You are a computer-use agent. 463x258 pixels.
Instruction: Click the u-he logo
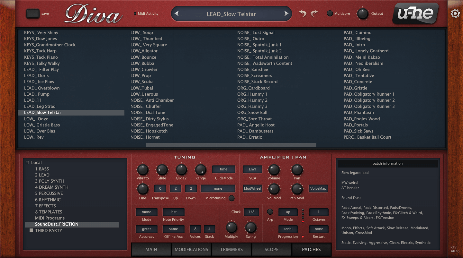coord(415,13)
